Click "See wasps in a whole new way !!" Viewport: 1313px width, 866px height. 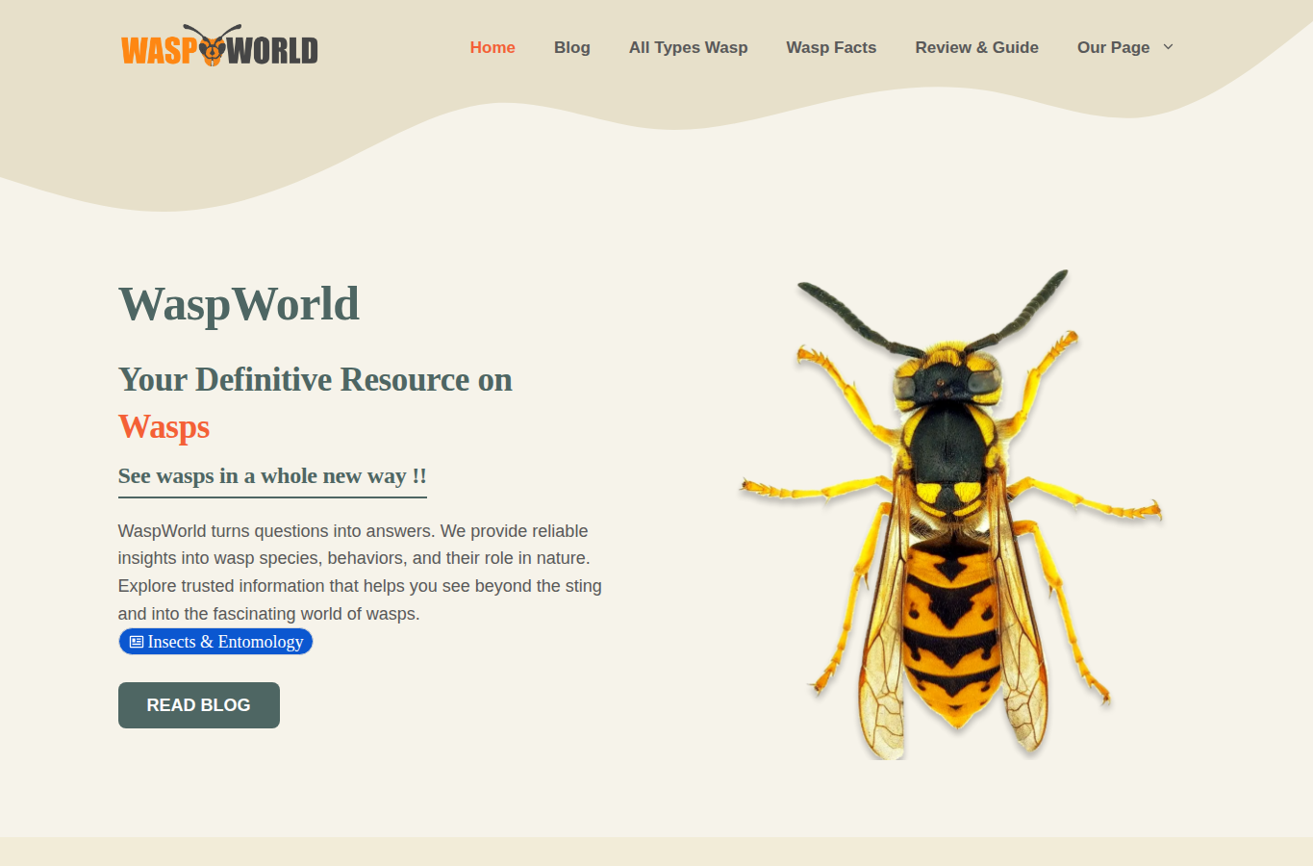click(x=272, y=476)
